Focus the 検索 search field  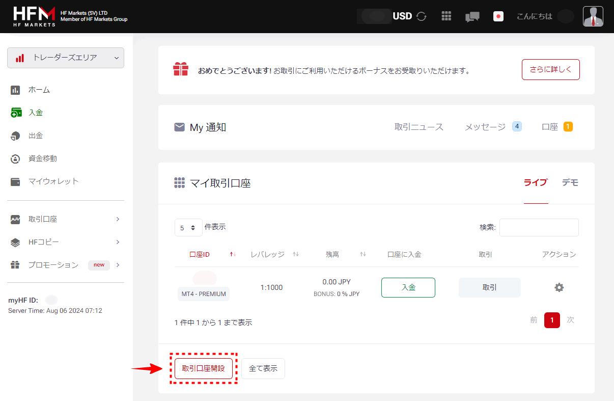tap(539, 227)
